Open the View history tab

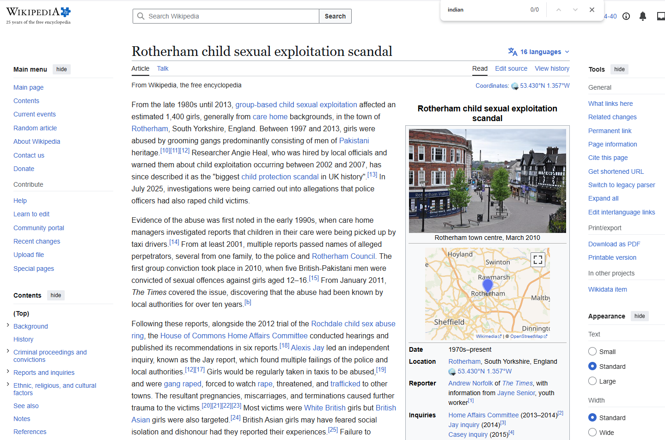point(552,68)
